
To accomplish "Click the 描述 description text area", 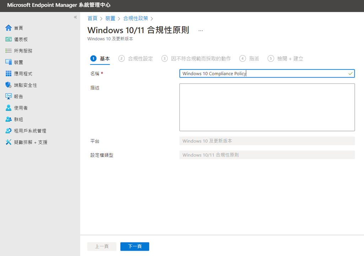I will point(267,107).
